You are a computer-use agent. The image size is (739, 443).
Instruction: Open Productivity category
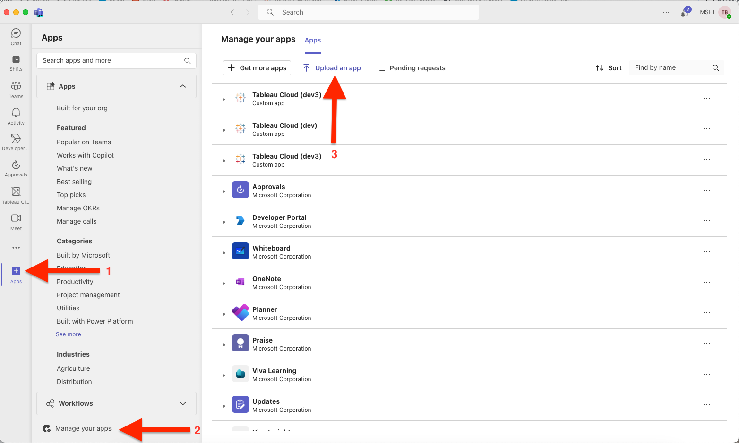click(x=75, y=282)
